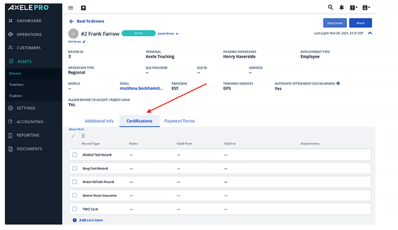This screenshot has height=230, width=398.
Task: Open the help question-mark menu
Action: (353, 8)
